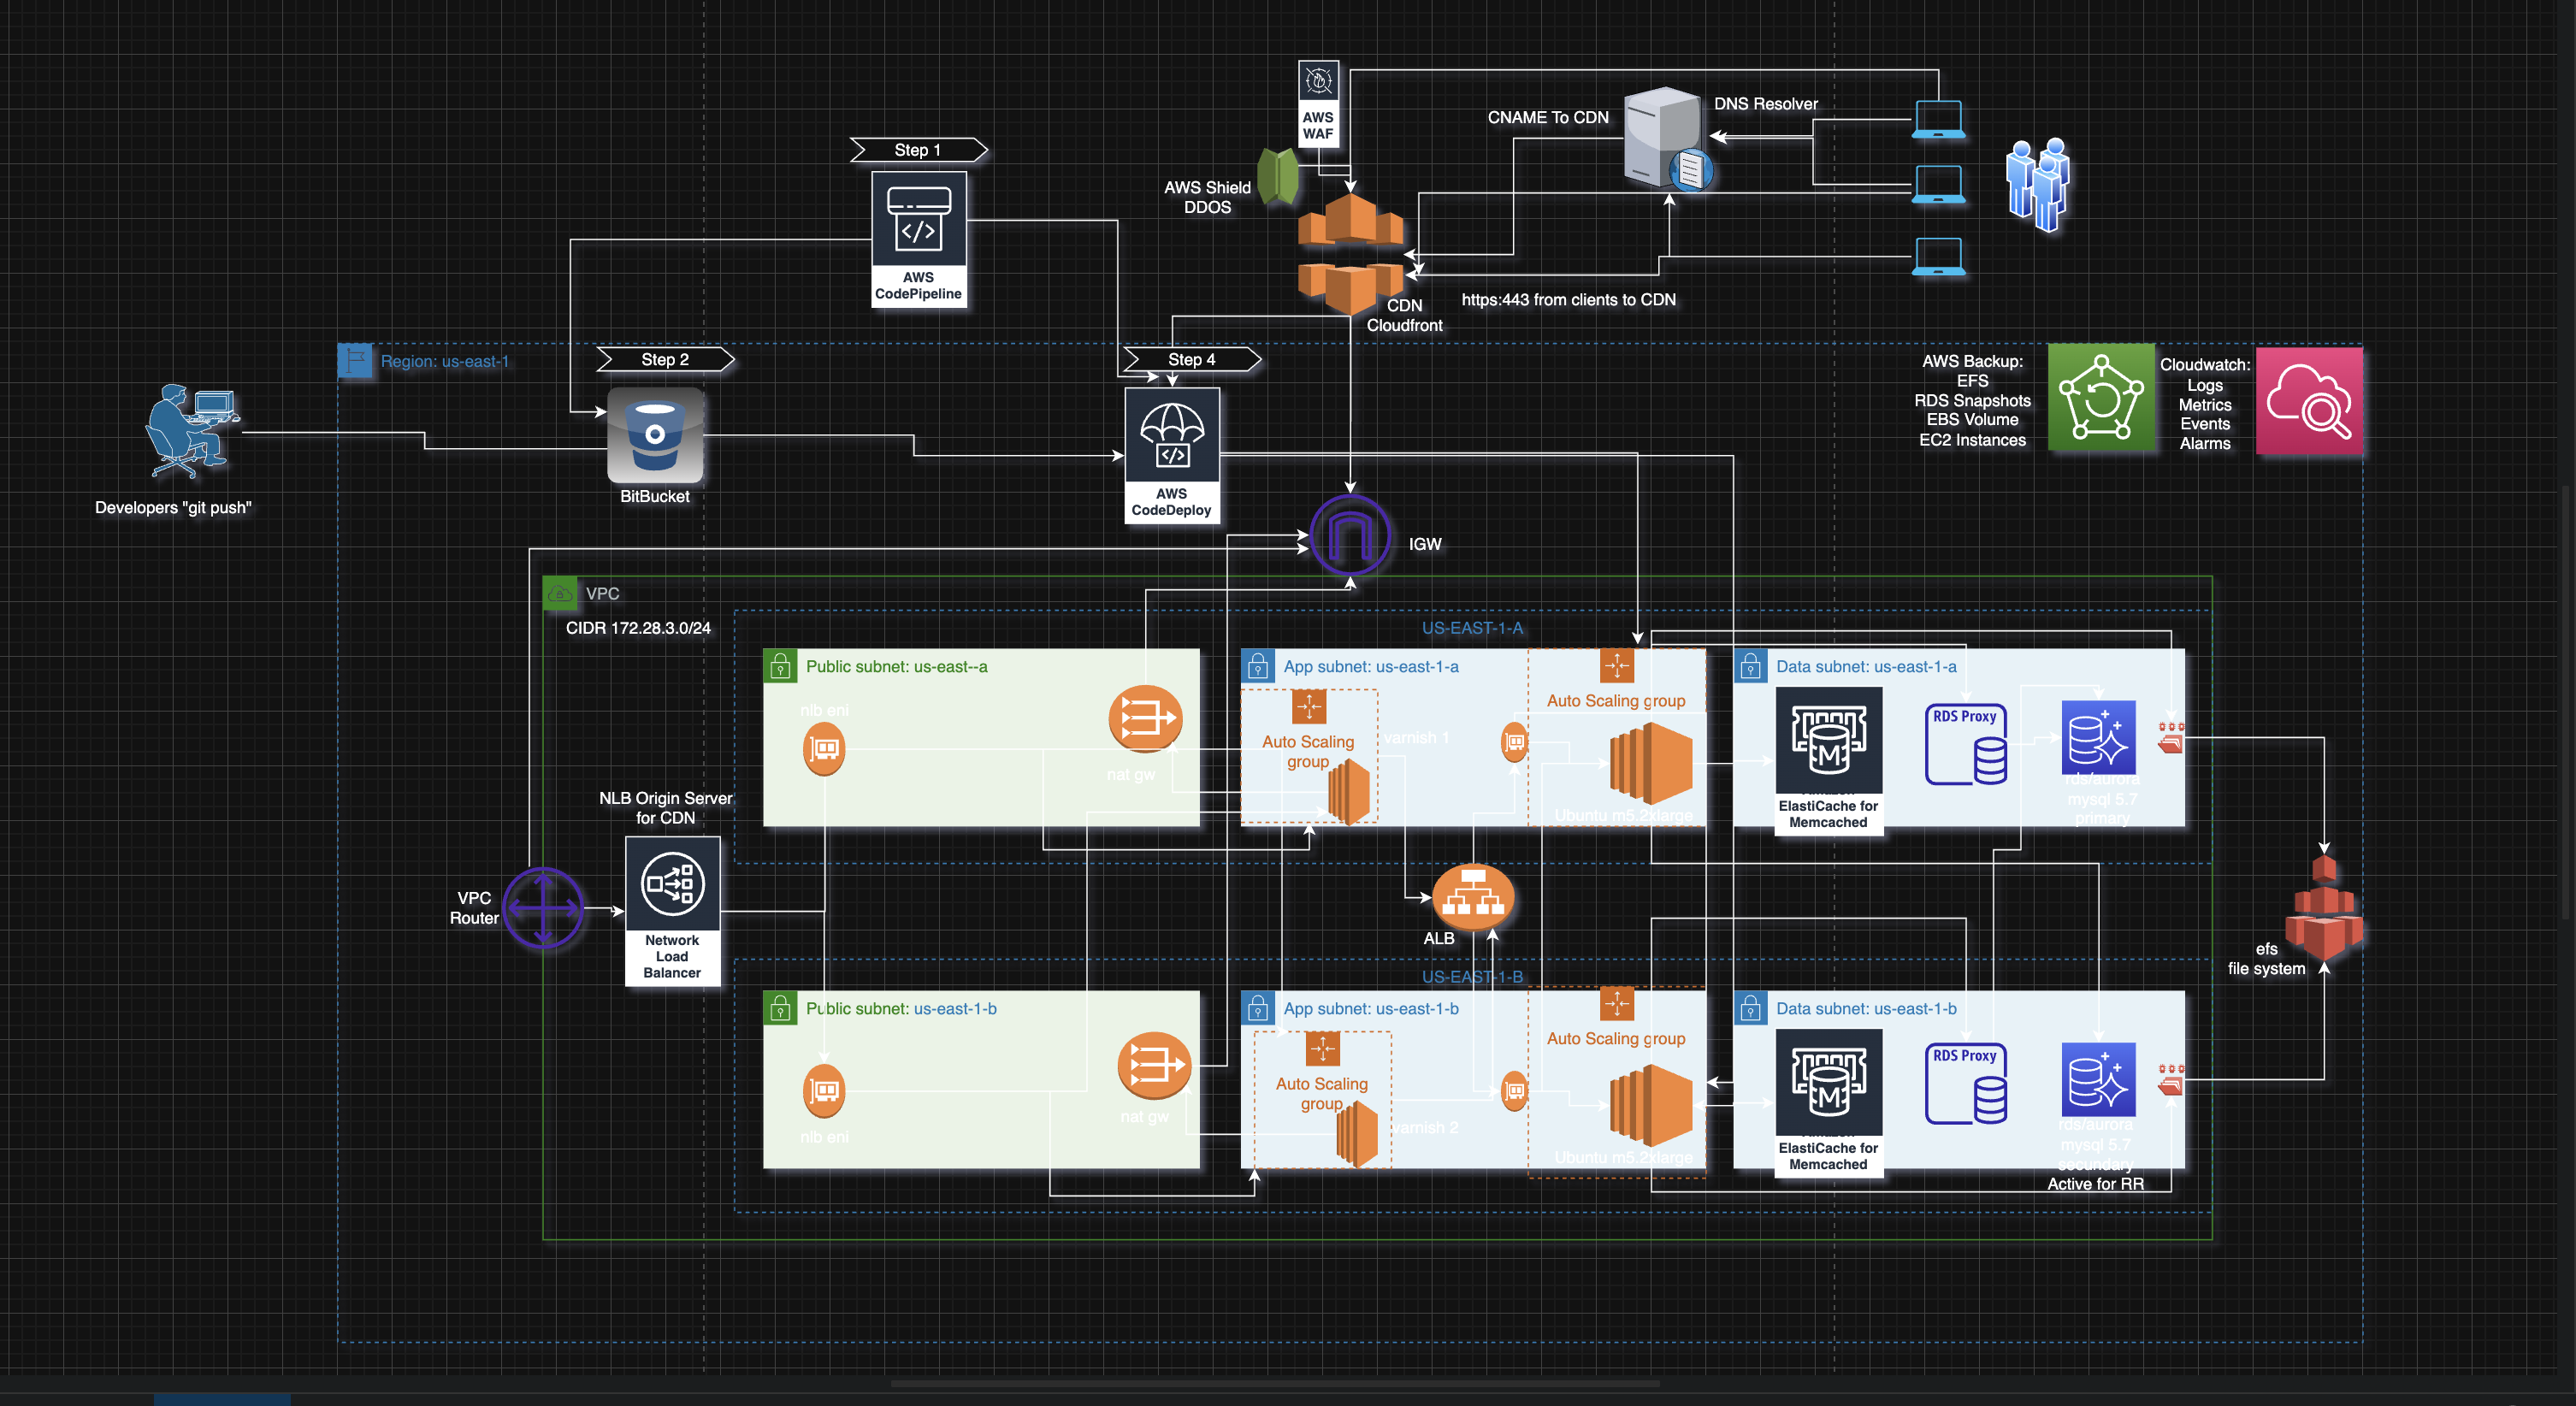
Task: Click the 'CIDR 172.28.3.0/24' label
Action: tap(638, 628)
